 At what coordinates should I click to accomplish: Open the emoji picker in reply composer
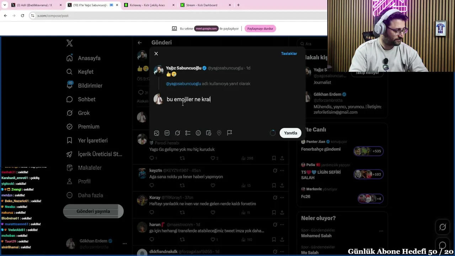pyautogui.click(x=198, y=133)
